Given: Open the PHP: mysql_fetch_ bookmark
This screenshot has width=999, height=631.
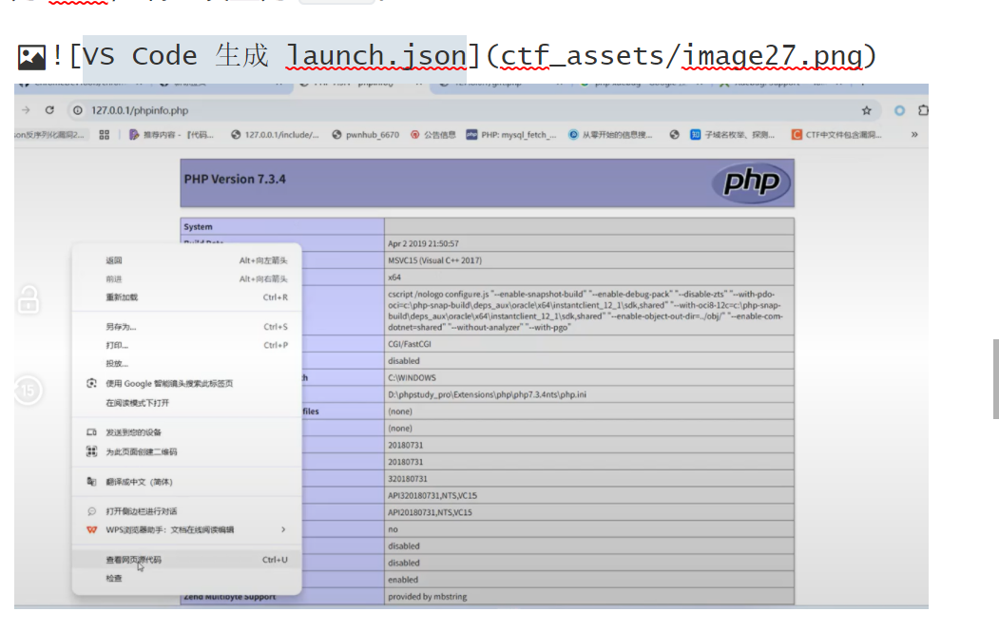Looking at the screenshot, I should click(x=511, y=134).
